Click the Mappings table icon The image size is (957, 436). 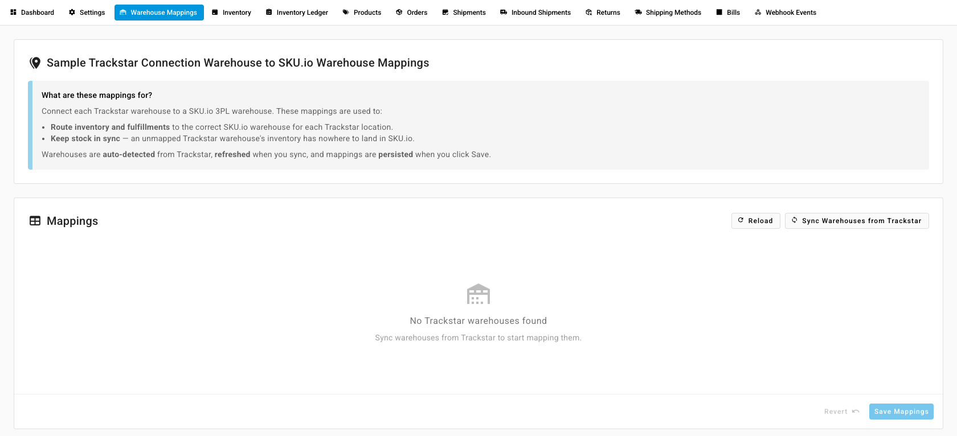(35, 221)
